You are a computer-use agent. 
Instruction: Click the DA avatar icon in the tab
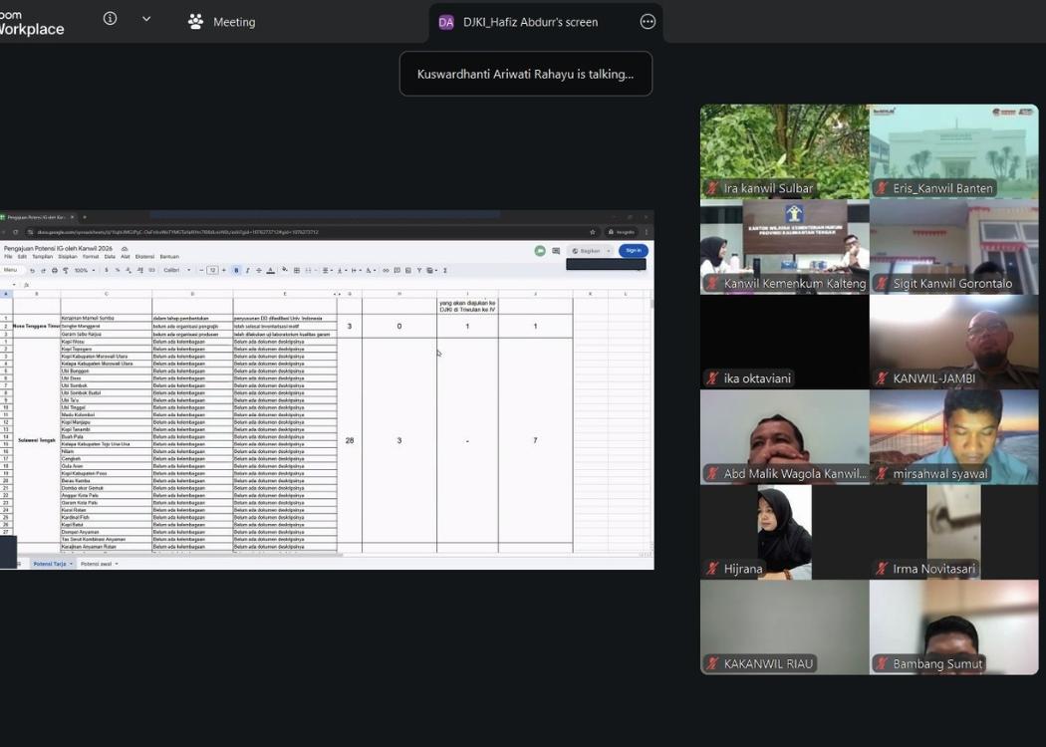coord(446,22)
